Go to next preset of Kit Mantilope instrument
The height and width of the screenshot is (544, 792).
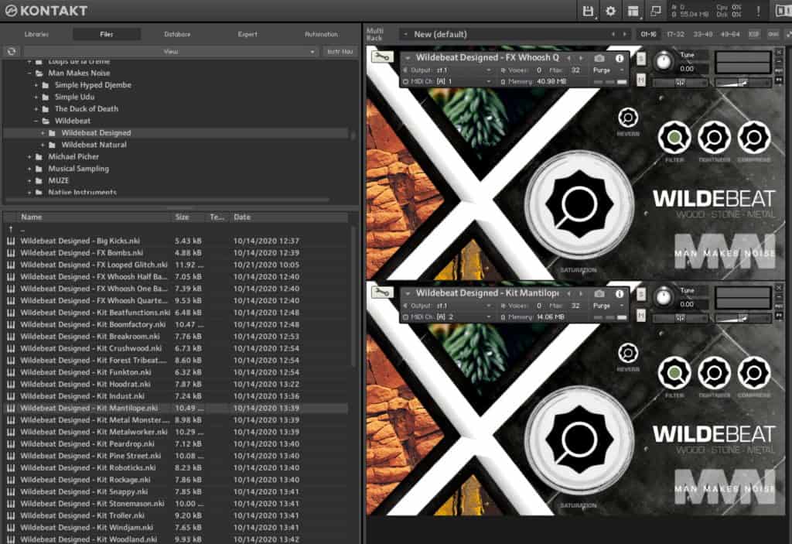580,293
